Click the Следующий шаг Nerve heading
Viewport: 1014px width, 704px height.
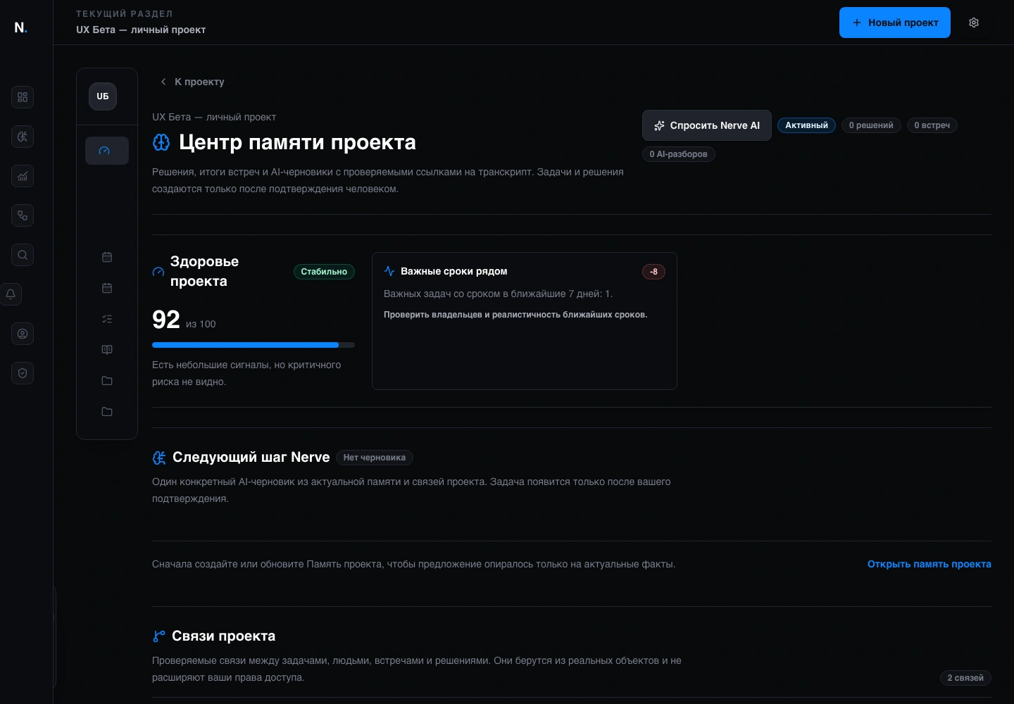251,458
